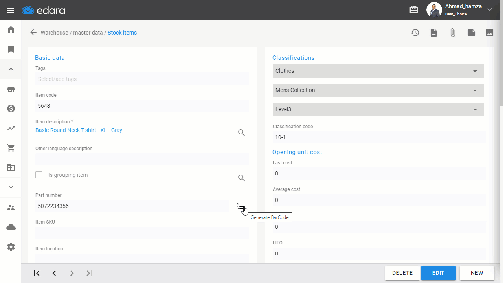Open the store icon in sidebar

[11, 89]
